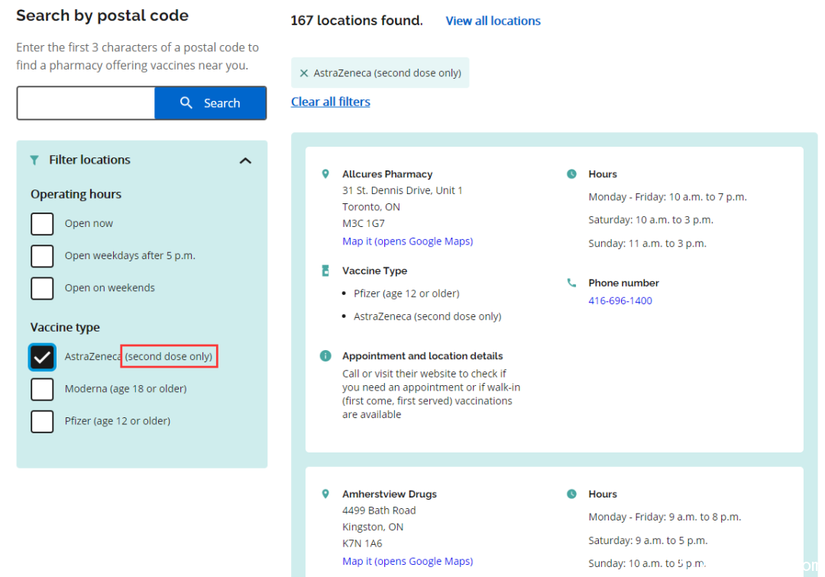This screenshot has height=577, width=825.
Task: Click the Pfizer vaccine bullet in Allcures card
Action: 406,293
